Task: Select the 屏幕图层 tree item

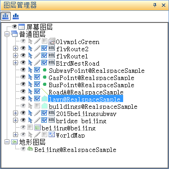Action: point(40,27)
